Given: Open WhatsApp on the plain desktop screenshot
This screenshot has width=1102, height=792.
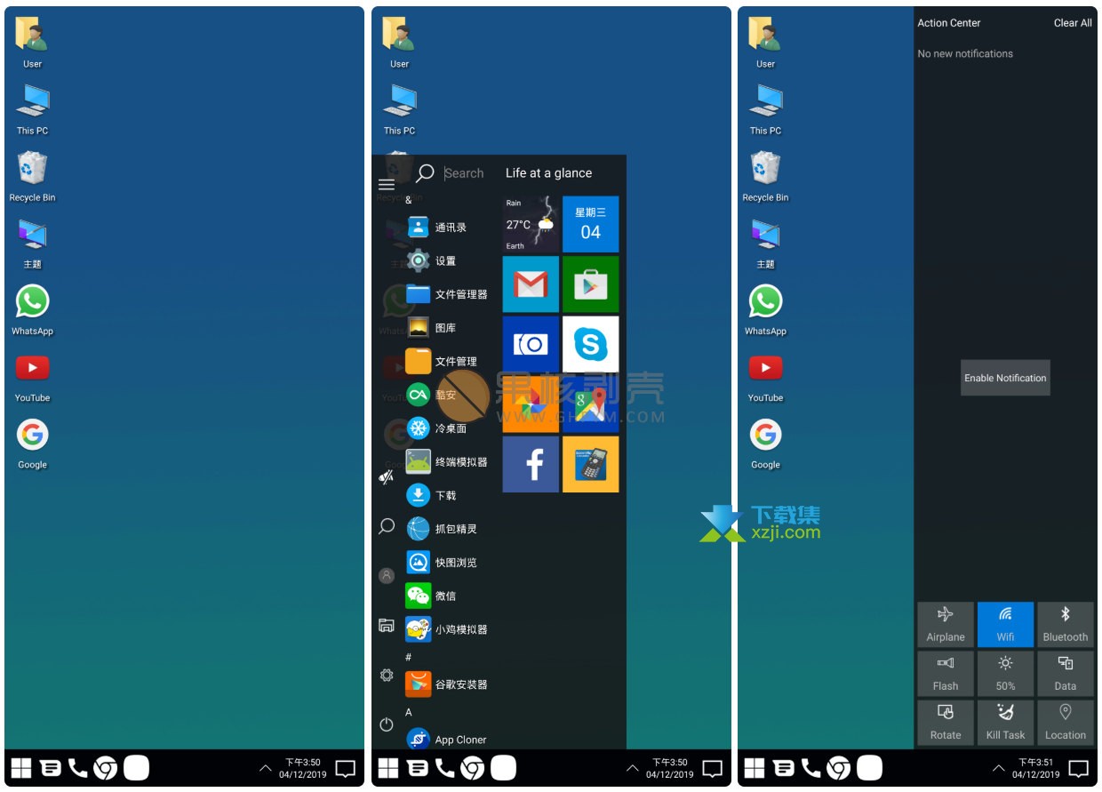Looking at the screenshot, I should [32, 309].
